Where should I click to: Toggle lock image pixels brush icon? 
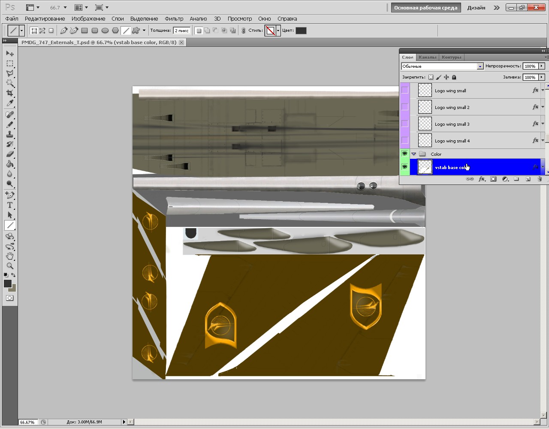point(438,77)
